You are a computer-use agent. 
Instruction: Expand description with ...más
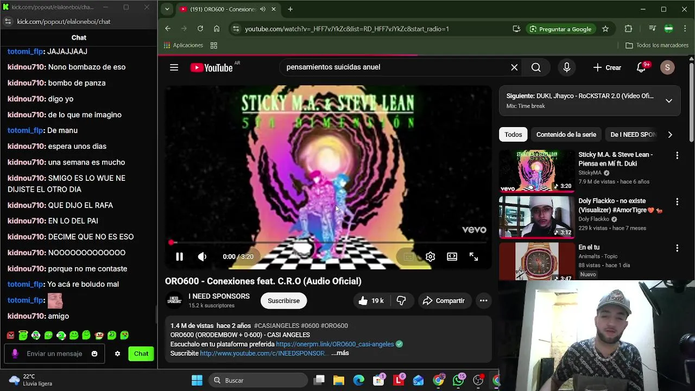click(x=340, y=354)
